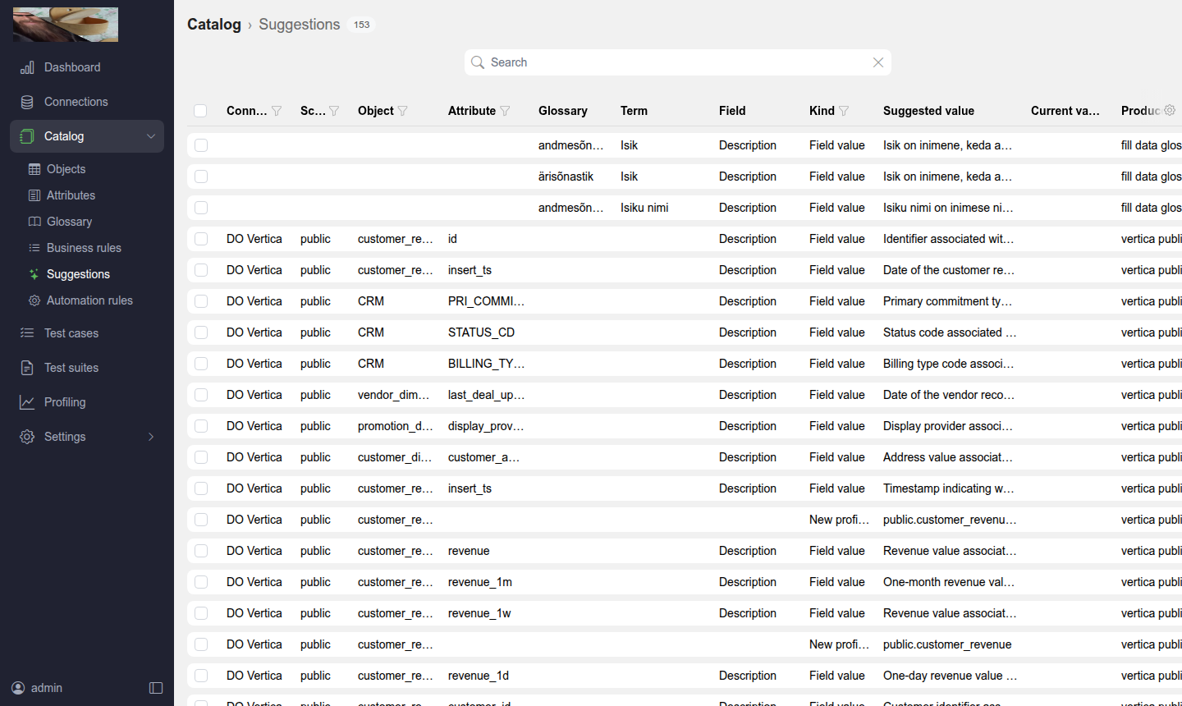The height and width of the screenshot is (706, 1182).
Task: Select checkbox for the PRI_COMMI… row
Action: pyautogui.click(x=201, y=301)
